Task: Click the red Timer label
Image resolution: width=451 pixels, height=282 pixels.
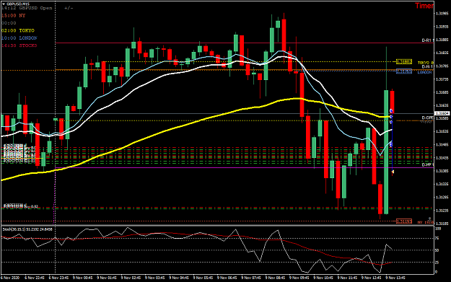Action: [424, 6]
